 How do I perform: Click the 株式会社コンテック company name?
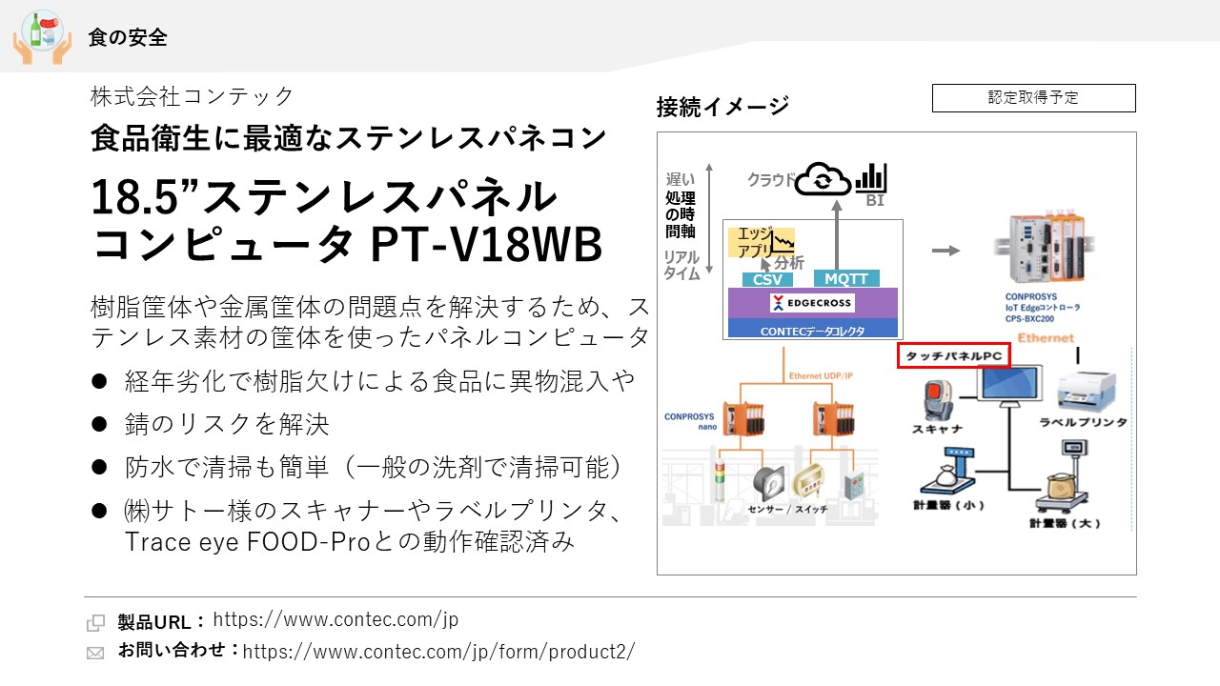(193, 95)
